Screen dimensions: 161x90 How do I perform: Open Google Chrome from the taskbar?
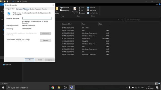53,87
